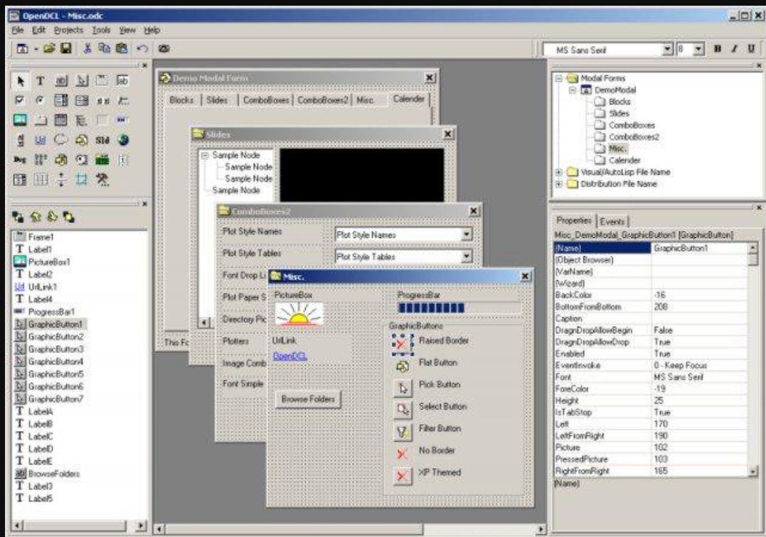Select the checkbox control tool in the toolbox

coord(19,99)
